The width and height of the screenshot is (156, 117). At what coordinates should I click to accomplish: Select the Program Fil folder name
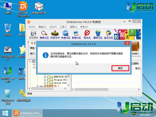pos(60,80)
